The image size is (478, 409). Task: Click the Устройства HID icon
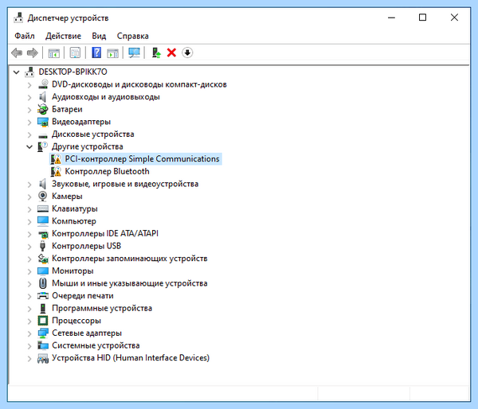[43, 358]
